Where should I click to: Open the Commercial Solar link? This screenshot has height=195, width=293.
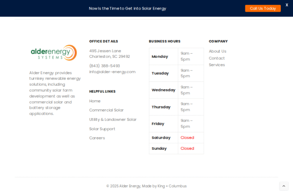coord(106,110)
